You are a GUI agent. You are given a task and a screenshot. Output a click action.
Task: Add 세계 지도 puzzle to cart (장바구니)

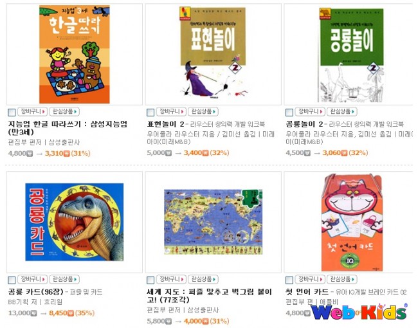(x=171, y=279)
